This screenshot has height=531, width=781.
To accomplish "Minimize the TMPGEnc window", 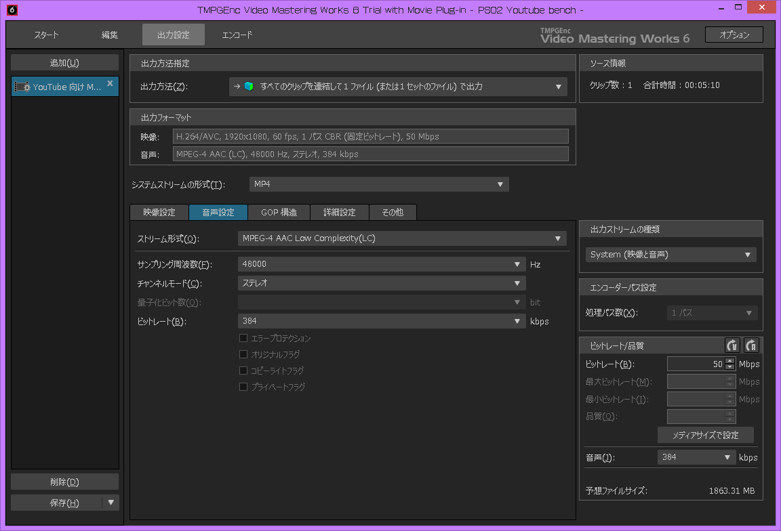I will 721,8.
